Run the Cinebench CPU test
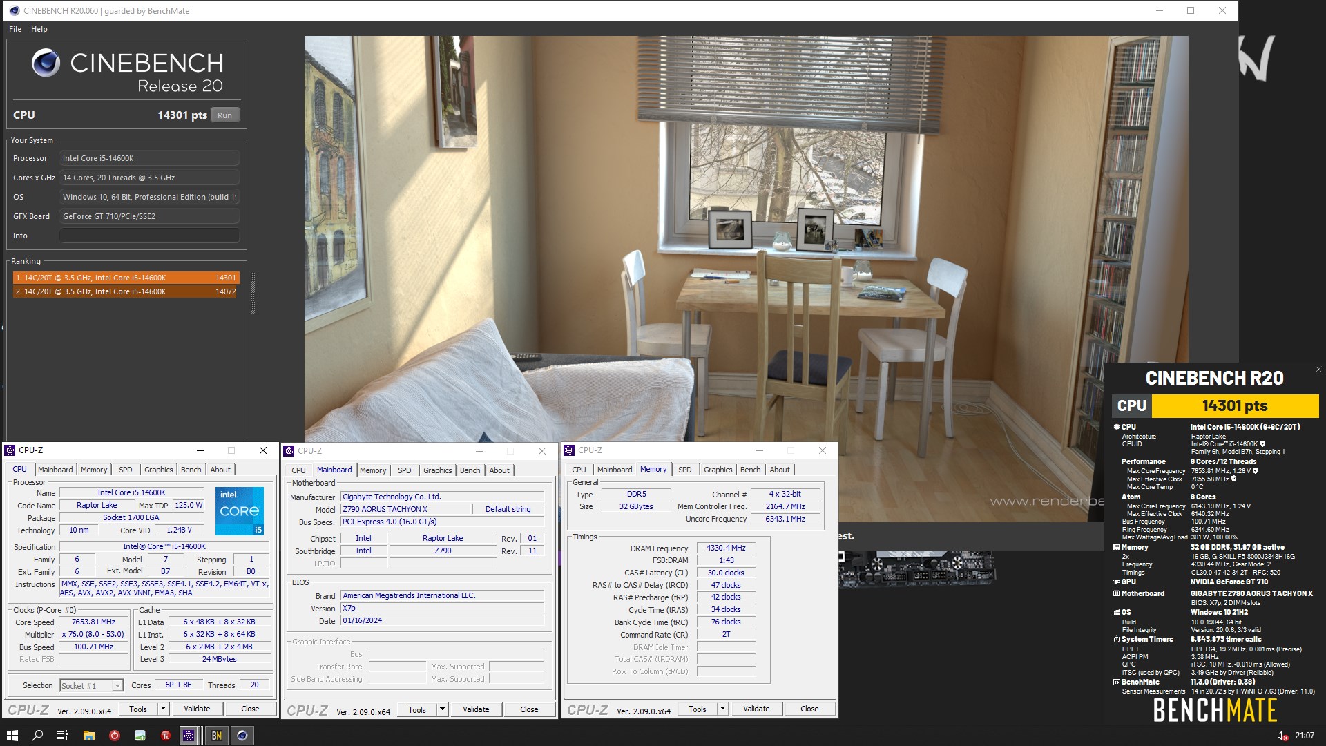This screenshot has height=746, width=1326. click(x=225, y=115)
